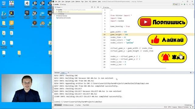
Task: Open the File menu
Action: [x=56, y=2]
